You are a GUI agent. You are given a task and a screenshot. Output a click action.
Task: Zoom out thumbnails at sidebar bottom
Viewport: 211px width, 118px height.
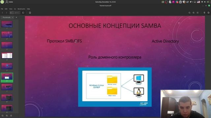[3, 116]
